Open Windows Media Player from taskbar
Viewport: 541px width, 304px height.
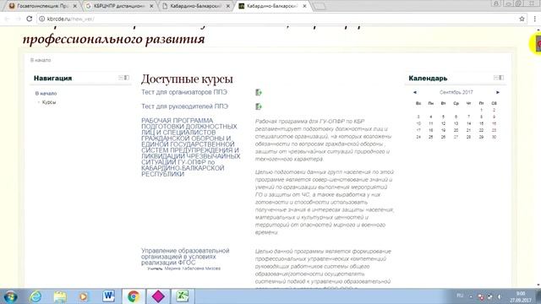click(x=84, y=296)
